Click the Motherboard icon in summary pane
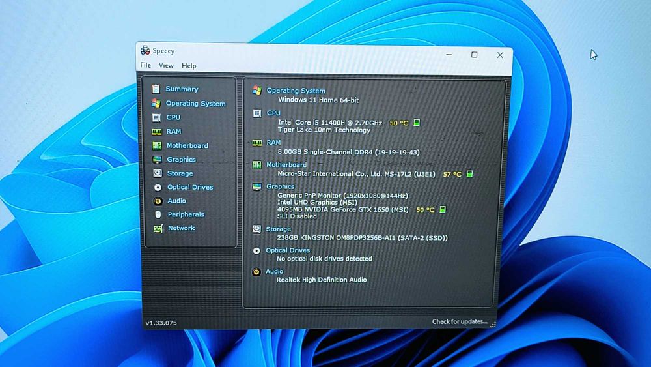Viewport: 651px width, 367px height. [257, 165]
